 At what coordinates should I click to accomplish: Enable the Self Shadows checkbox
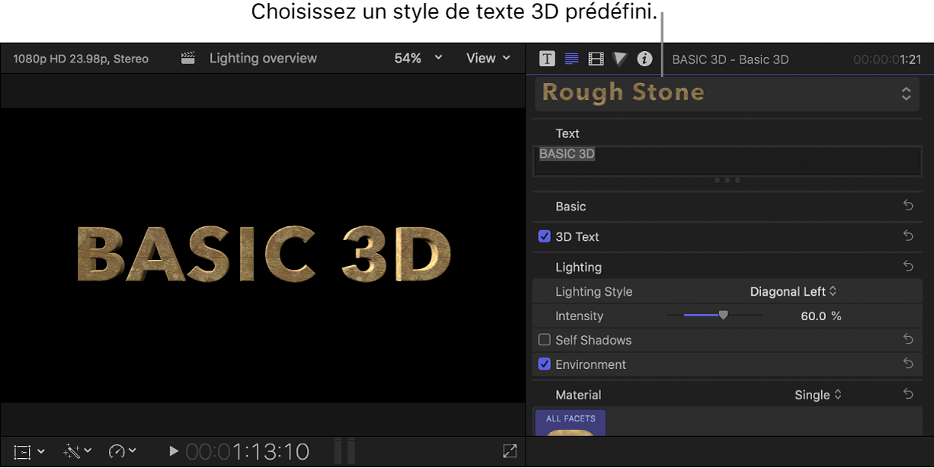[x=544, y=340]
